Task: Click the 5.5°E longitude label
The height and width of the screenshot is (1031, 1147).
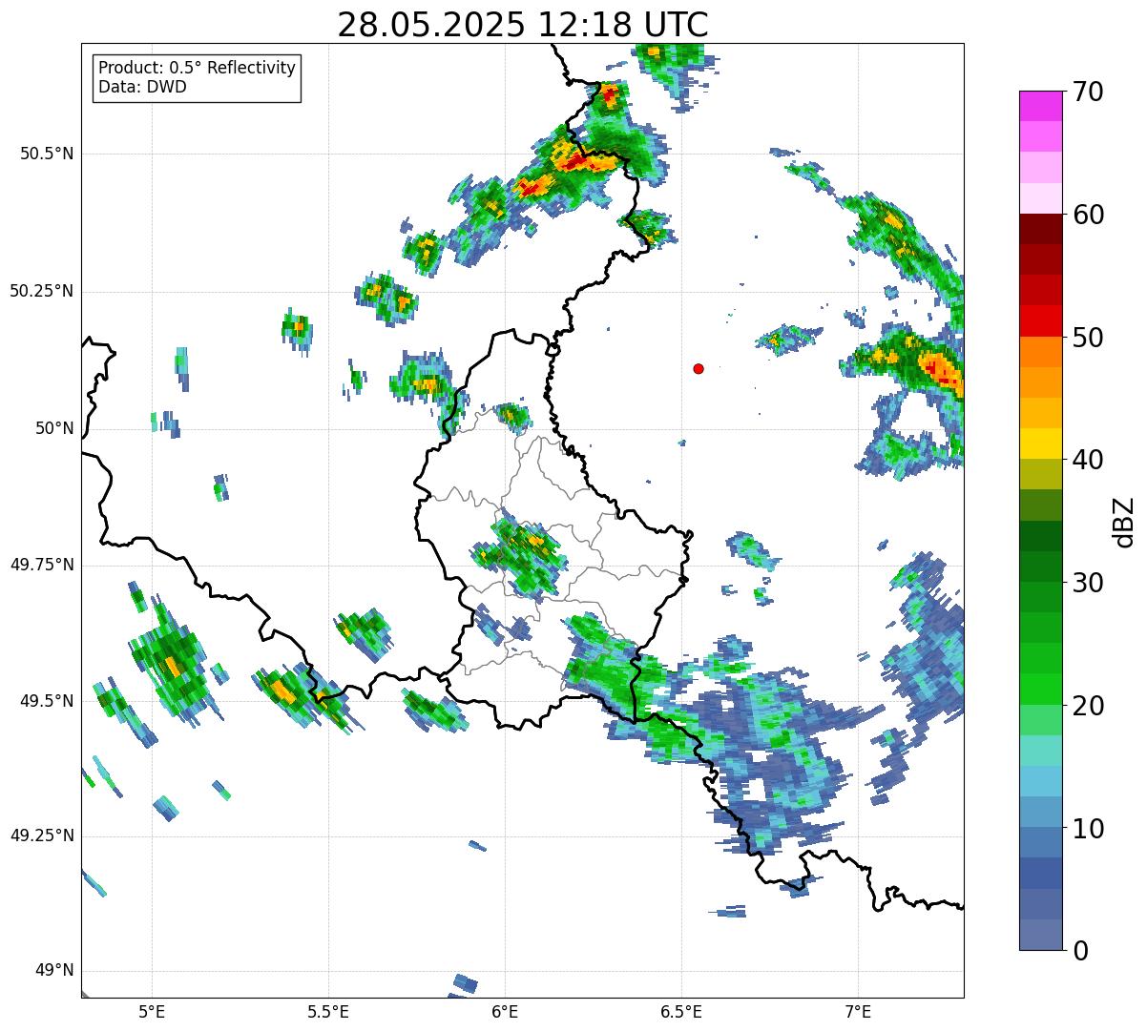Action: [328, 1011]
